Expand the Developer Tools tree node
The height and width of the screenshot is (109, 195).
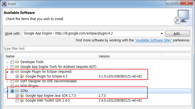point(7,62)
